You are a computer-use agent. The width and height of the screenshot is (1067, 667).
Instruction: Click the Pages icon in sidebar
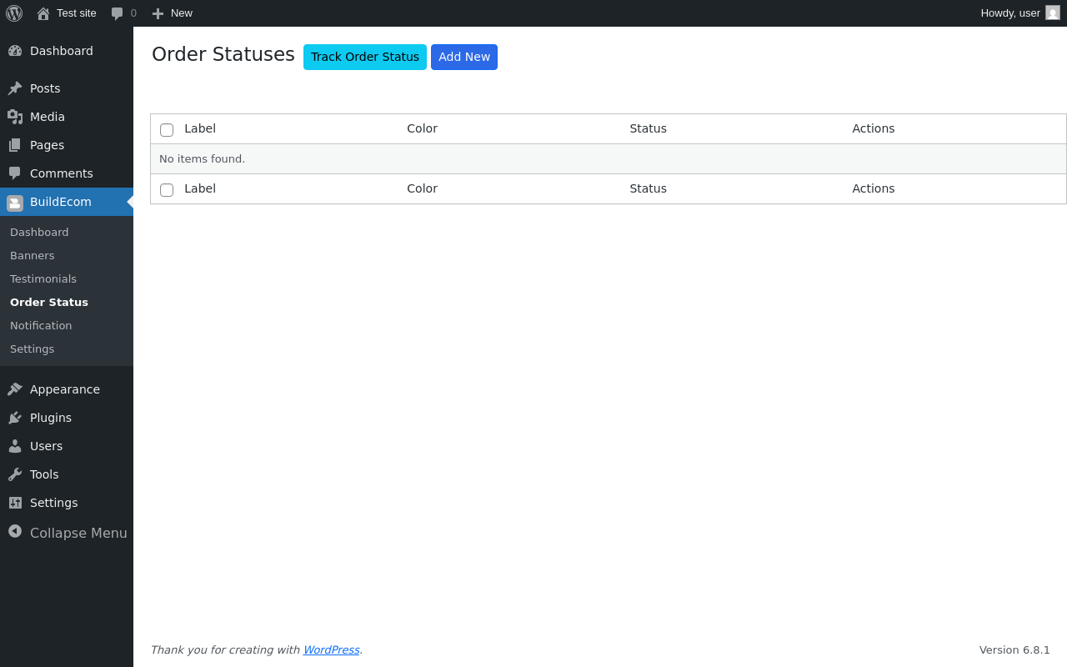[x=15, y=145]
